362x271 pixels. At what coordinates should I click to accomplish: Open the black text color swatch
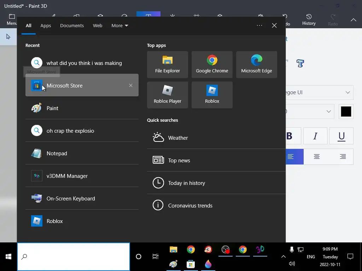(346, 112)
